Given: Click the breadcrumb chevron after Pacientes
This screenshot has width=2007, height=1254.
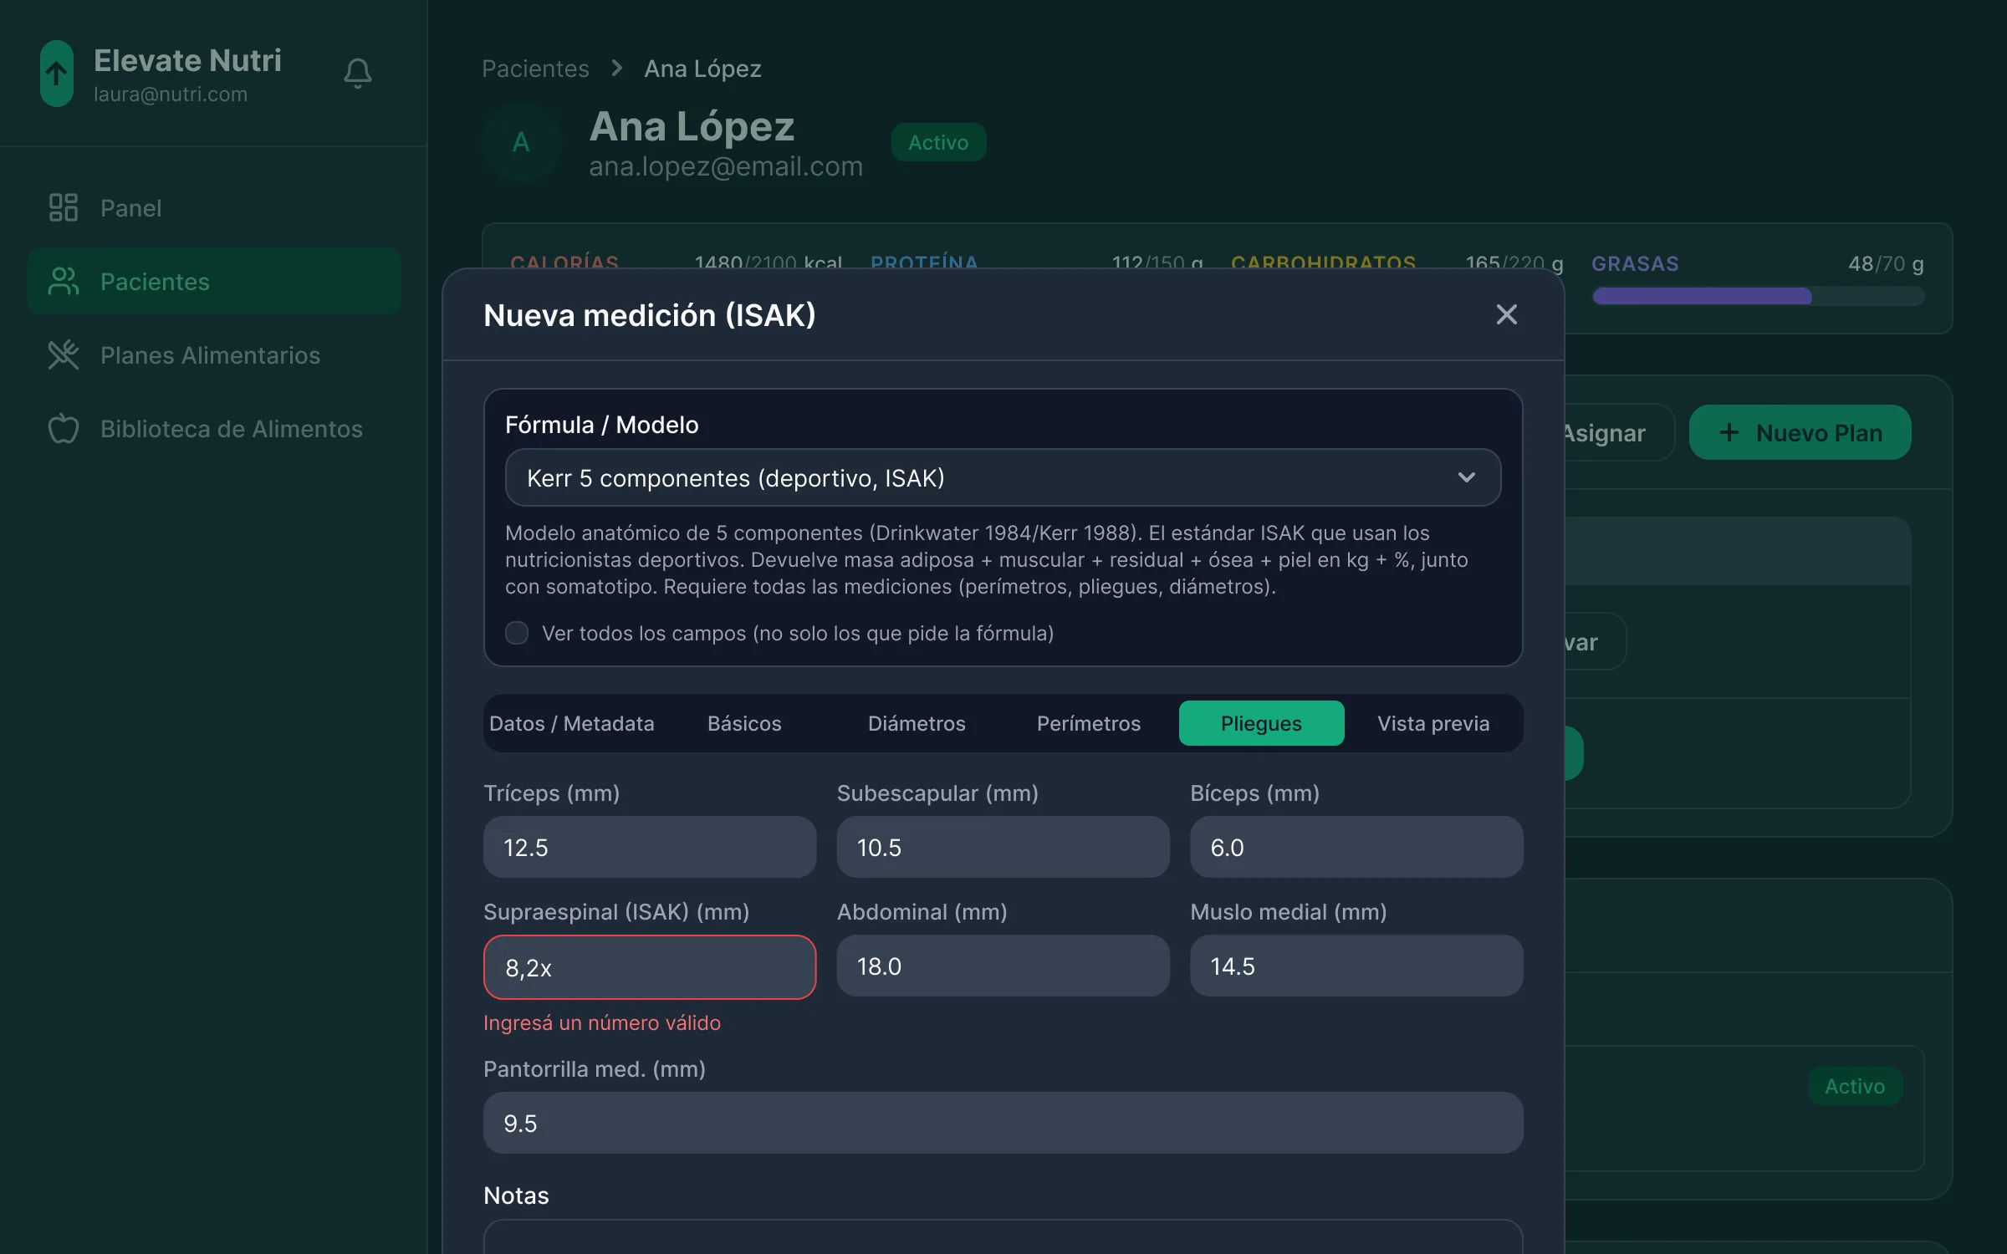Looking at the screenshot, I should (x=617, y=68).
